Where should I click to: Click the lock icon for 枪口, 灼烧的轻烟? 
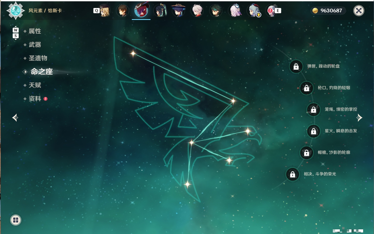(307, 88)
